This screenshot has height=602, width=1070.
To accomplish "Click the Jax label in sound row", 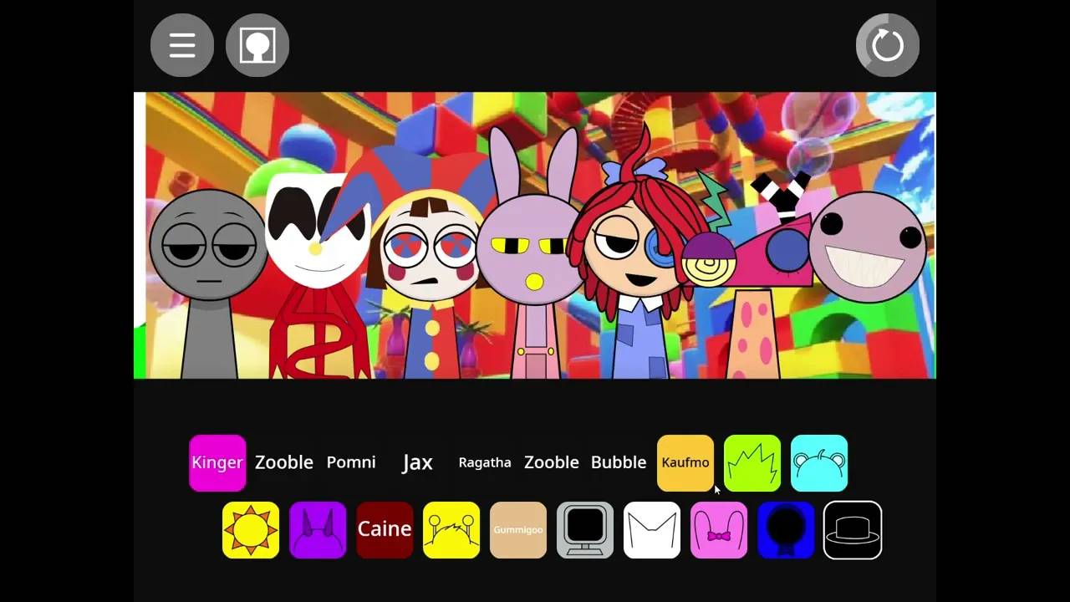I will tap(417, 462).
